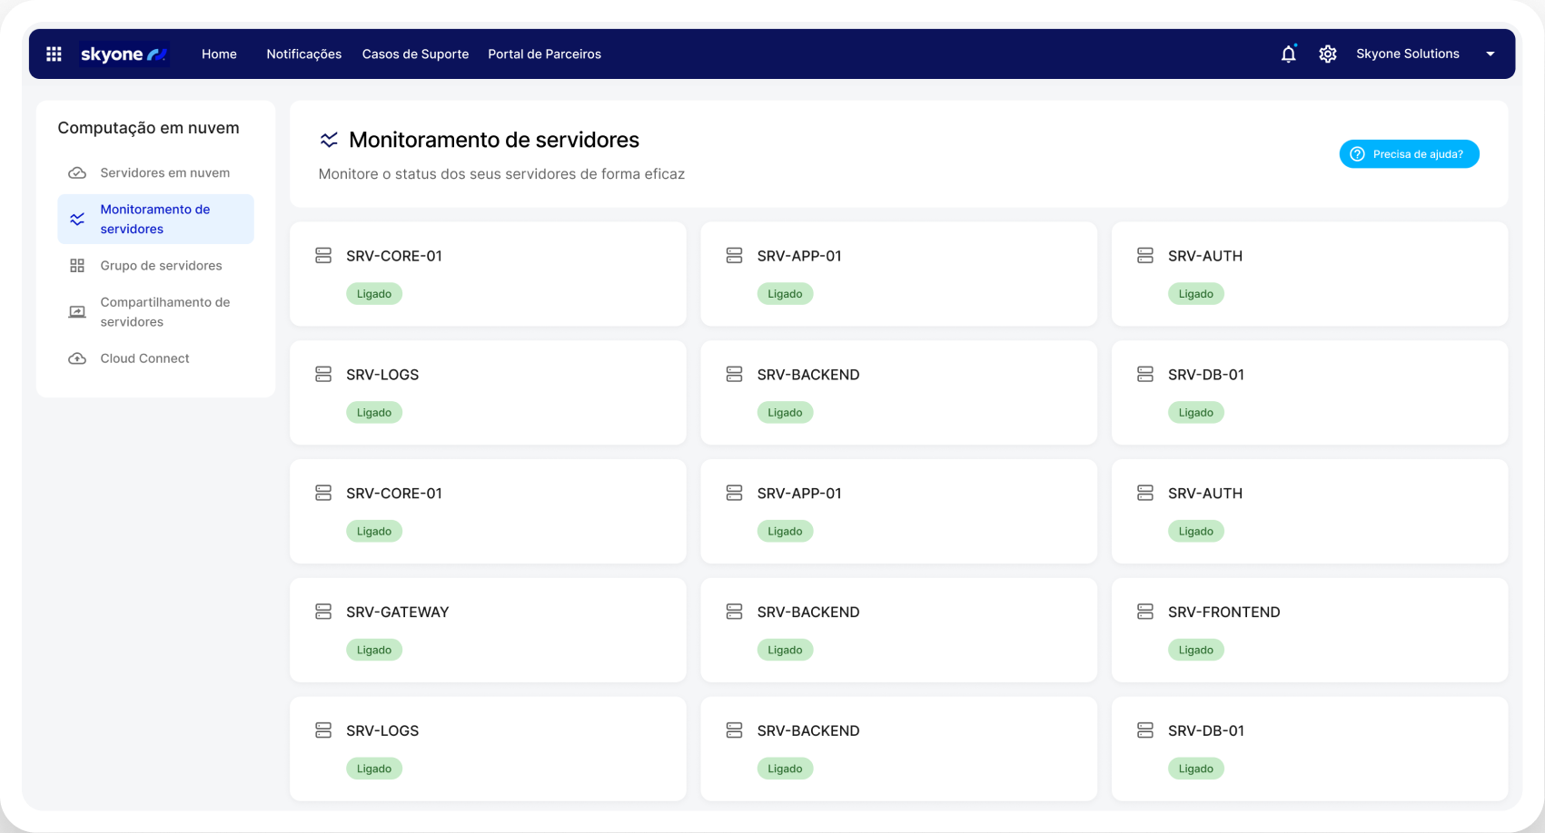Open the app launcher grid icon
The width and height of the screenshot is (1545, 833).
(54, 54)
